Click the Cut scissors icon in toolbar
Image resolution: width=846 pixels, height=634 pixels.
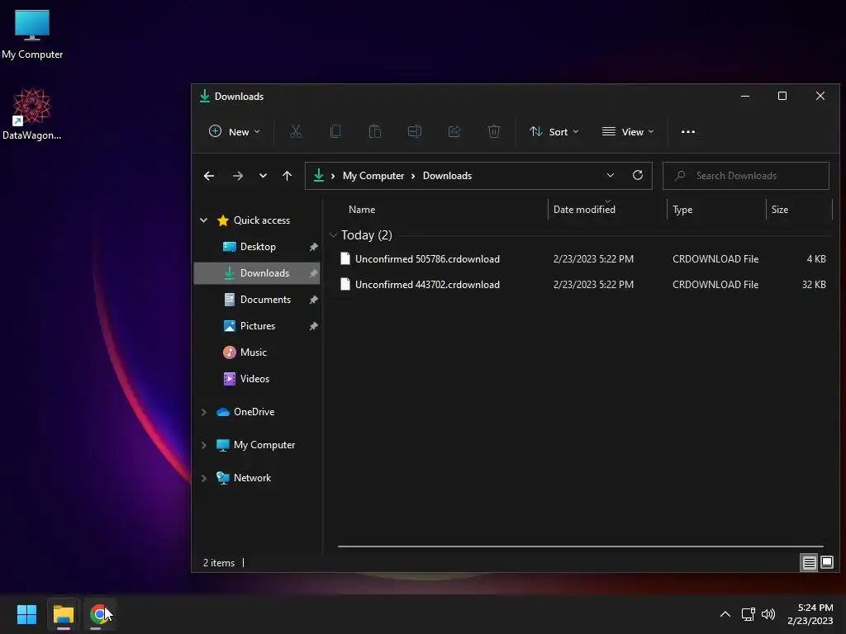(296, 131)
